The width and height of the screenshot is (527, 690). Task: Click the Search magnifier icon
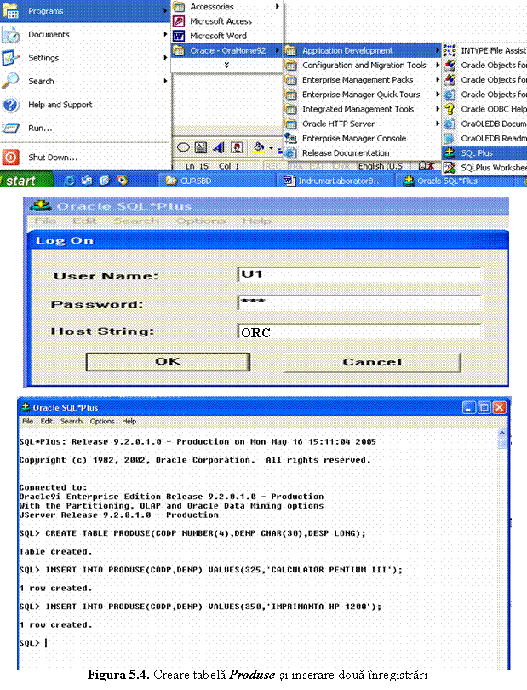[10, 81]
